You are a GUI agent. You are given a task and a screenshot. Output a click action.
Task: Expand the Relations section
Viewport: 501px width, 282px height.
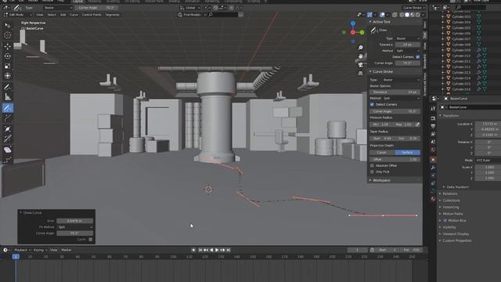pyautogui.click(x=450, y=193)
